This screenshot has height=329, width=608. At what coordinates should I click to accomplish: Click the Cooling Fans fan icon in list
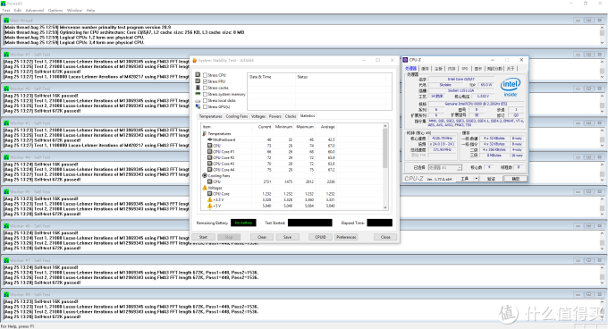click(205, 175)
